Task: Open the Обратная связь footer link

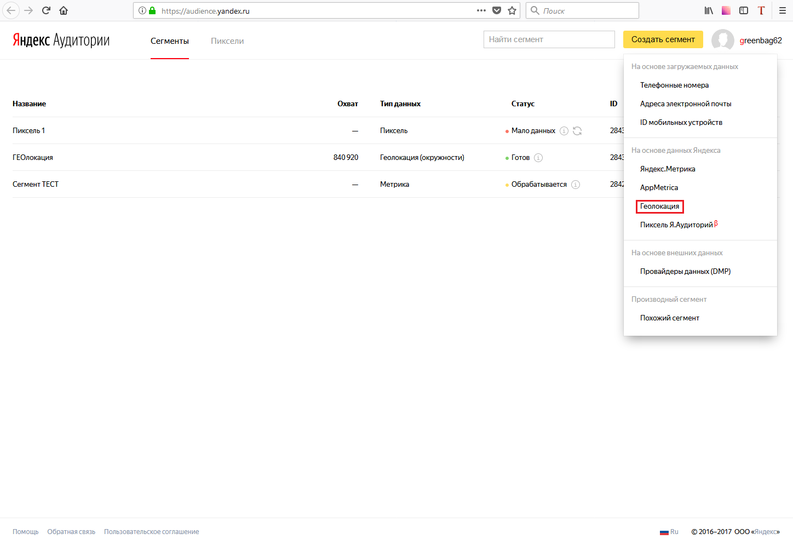Action: point(71,532)
